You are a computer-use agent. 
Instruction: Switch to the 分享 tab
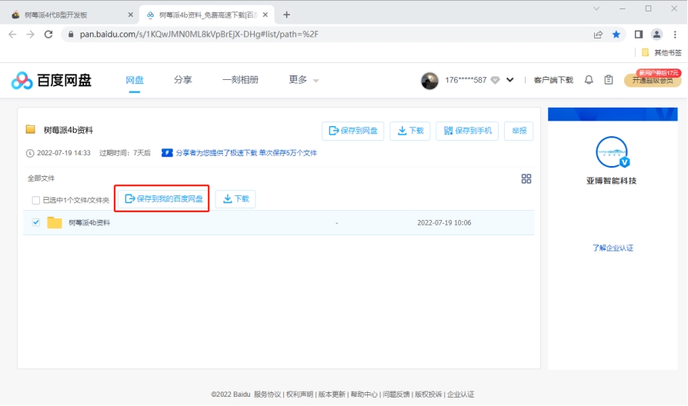pyautogui.click(x=182, y=80)
